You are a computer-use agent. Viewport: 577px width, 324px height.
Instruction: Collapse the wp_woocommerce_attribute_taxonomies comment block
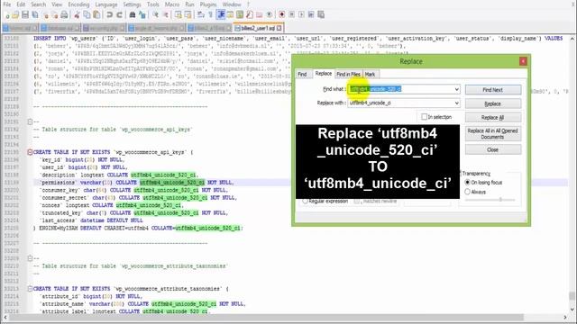pos(30,258)
